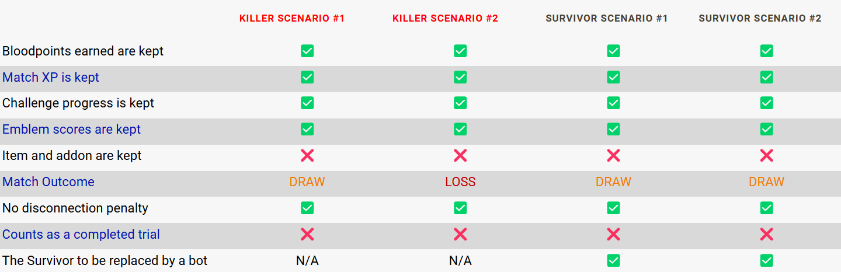Image resolution: width=841 pixels, height=272 pixels.
Task: Click the Match Outcome row label
Action: [48, 182]
